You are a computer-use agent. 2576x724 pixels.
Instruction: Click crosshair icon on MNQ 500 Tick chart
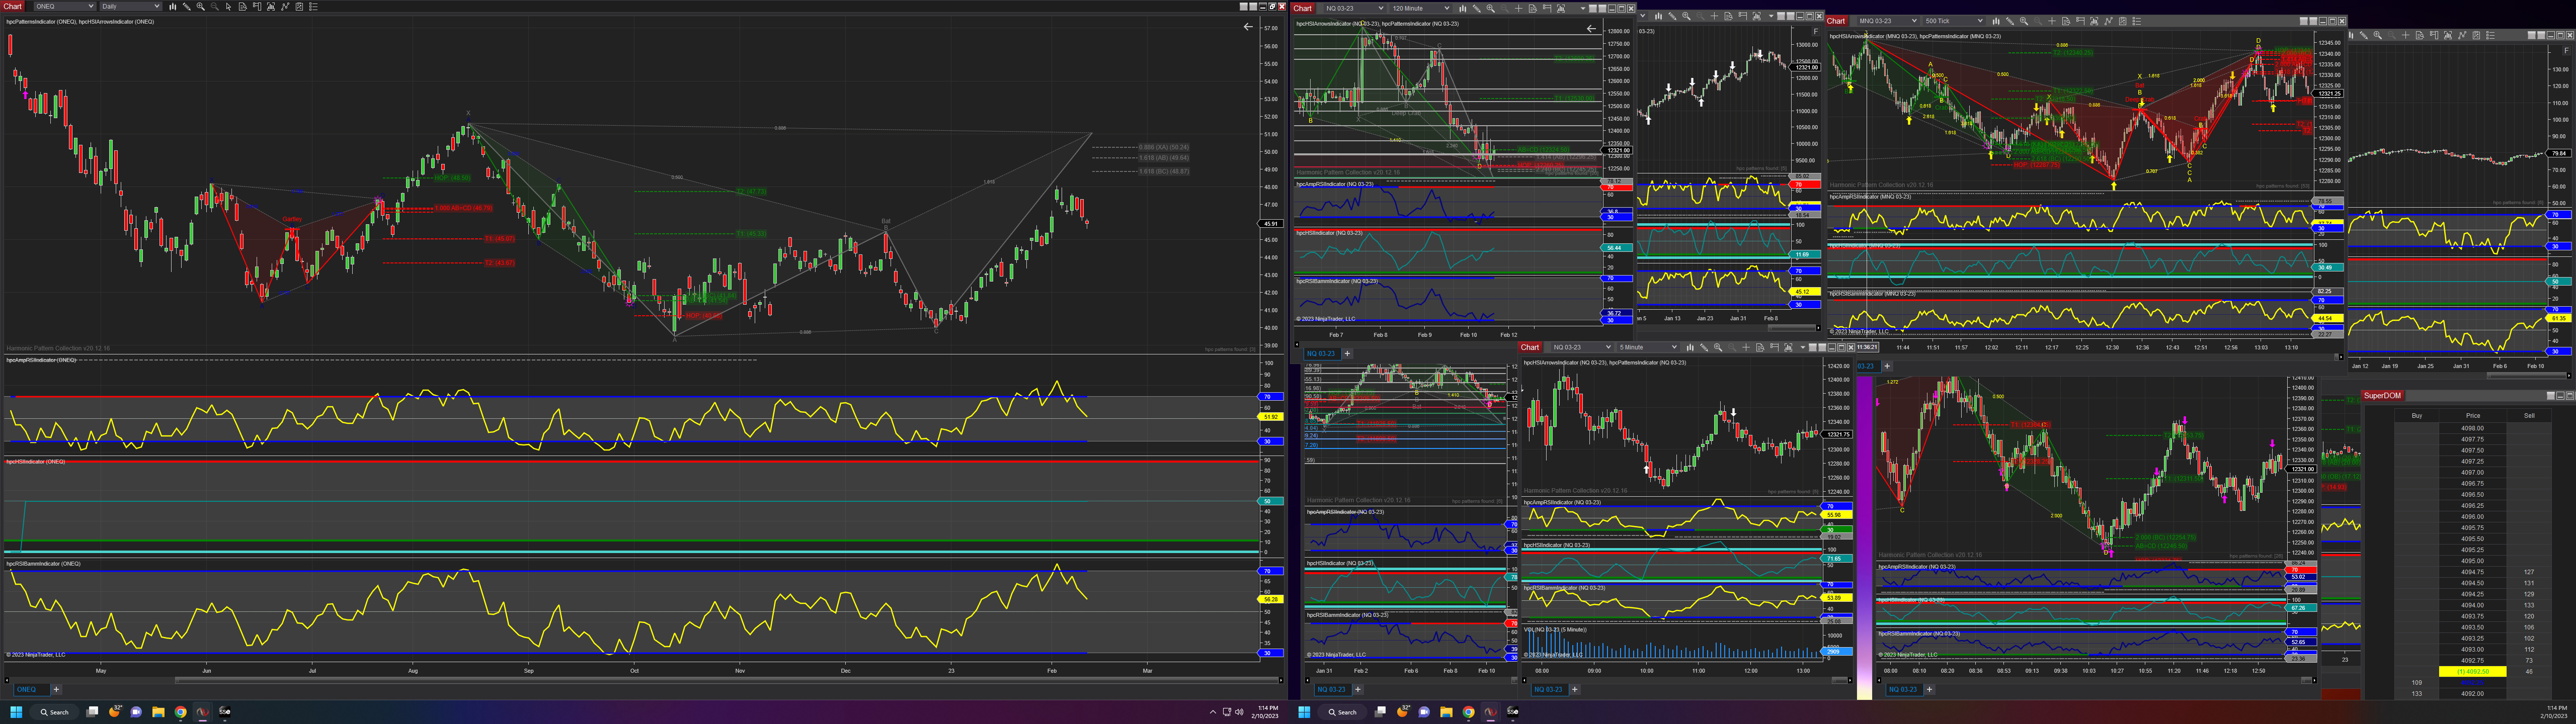tap(2052, 21)
